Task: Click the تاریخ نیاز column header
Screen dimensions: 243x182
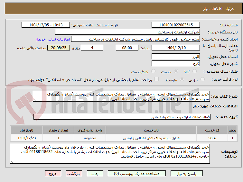Action: (27, 130)
